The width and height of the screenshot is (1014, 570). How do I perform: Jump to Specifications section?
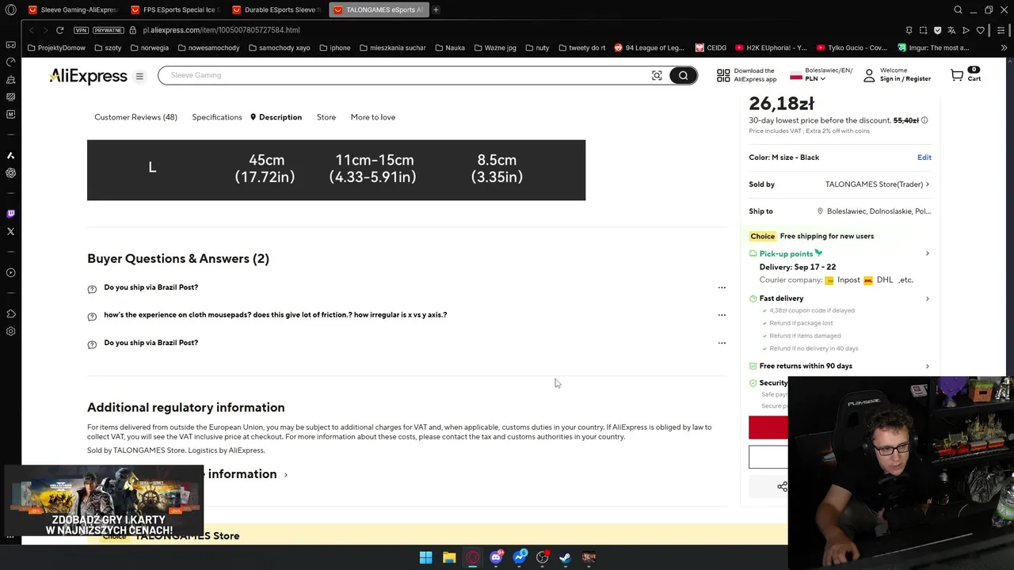click(x=217, y=117)
